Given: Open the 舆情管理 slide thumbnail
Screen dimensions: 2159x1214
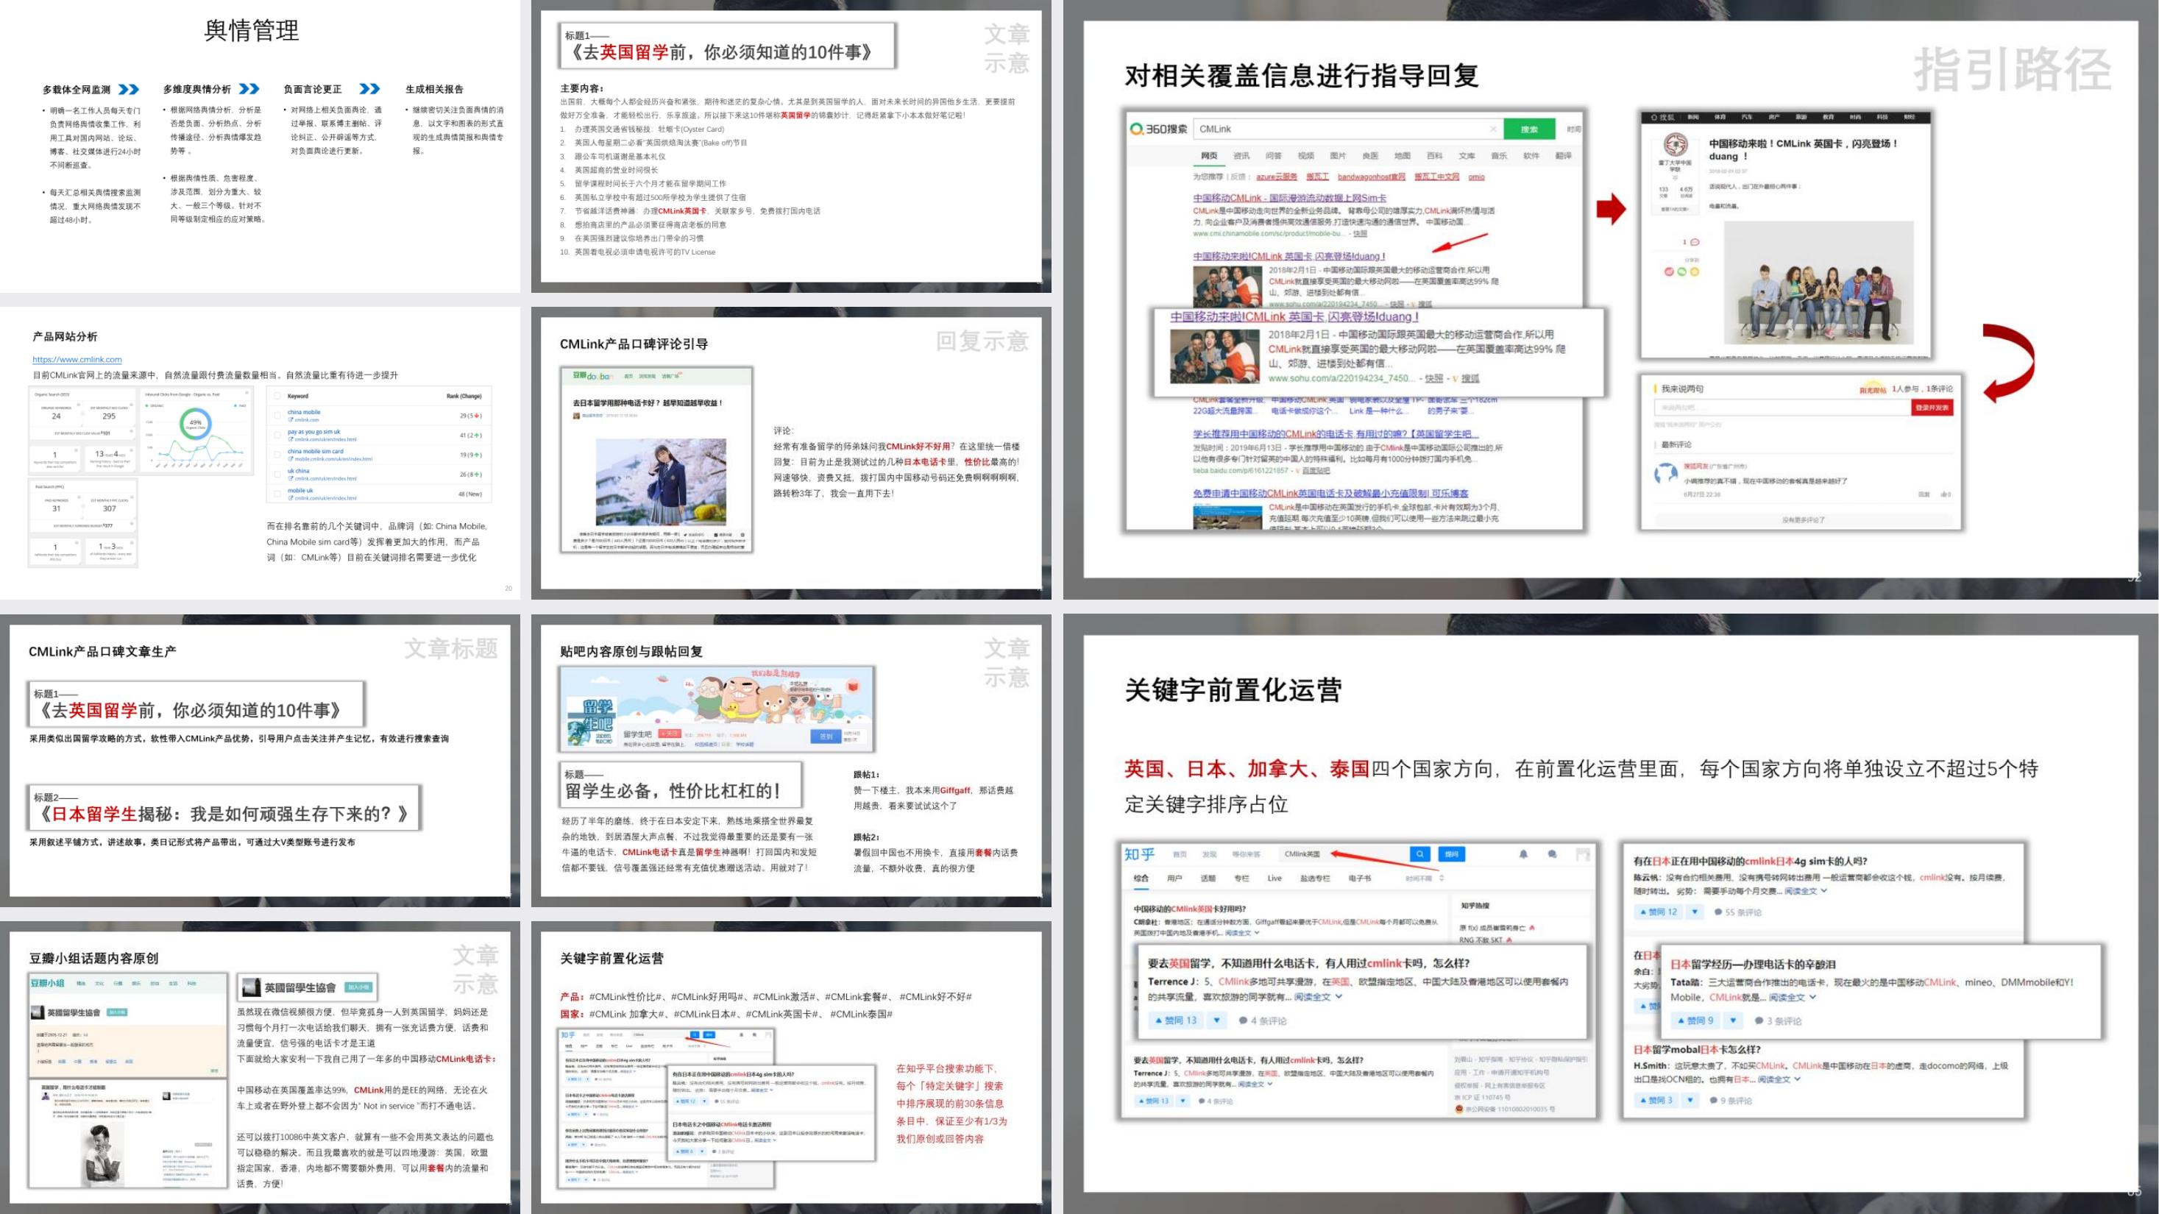Looking at the screenshot, I should click(x=260, y=146).
